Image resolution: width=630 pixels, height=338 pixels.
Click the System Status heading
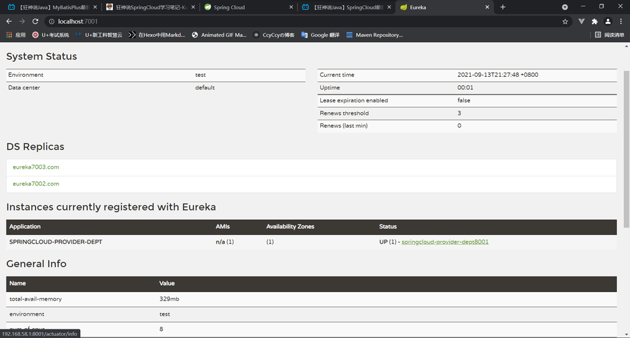(41, 56)
